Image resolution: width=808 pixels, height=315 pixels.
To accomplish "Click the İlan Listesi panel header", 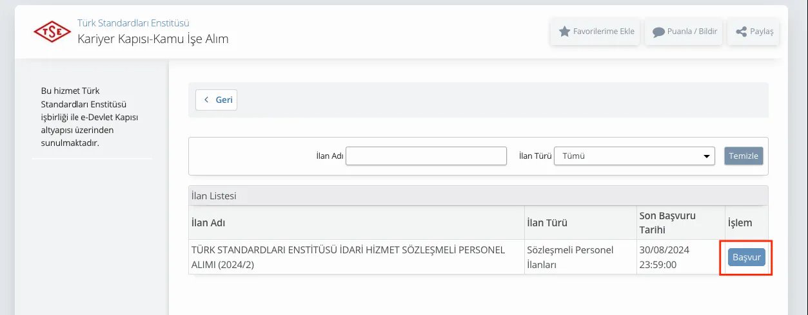I will click(x=214, y=196).
